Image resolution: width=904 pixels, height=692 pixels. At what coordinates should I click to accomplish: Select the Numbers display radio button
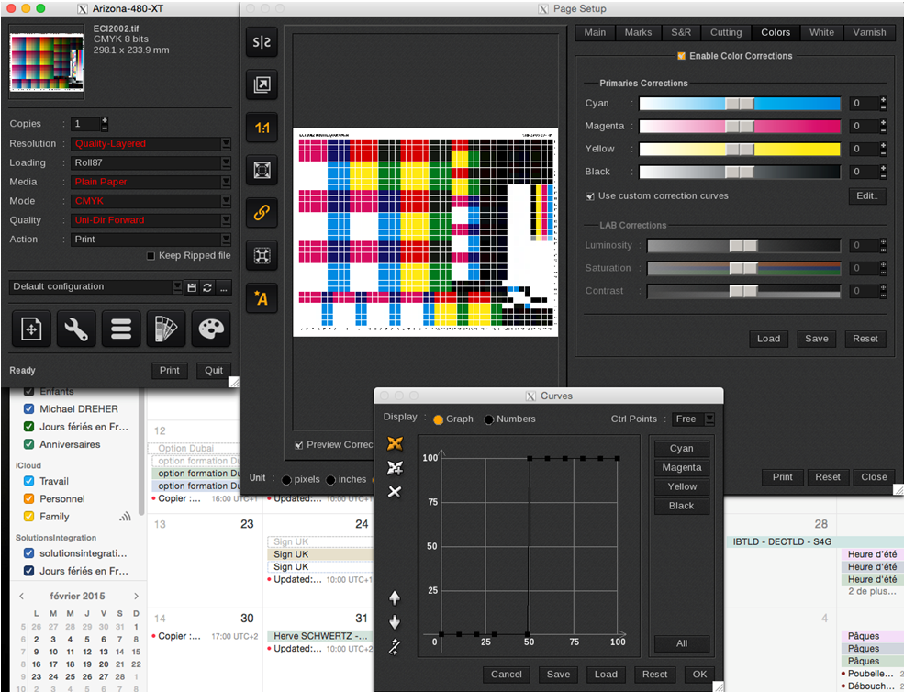(489, 419)
